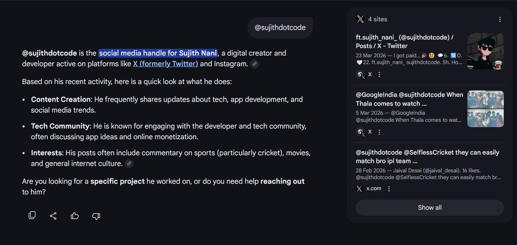
Task: Click the '23 Mar 2026 — I got paid' snippet
Action: click(409, 59)
